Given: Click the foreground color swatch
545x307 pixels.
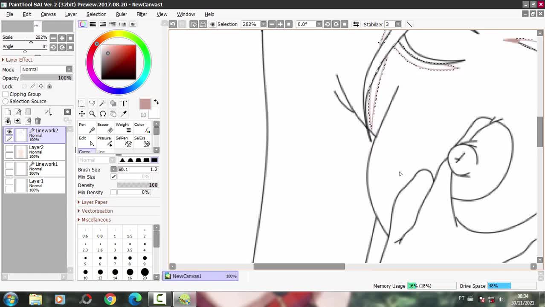Looking at the screenshot, I should pyautogui.click(x=145, y=104).
